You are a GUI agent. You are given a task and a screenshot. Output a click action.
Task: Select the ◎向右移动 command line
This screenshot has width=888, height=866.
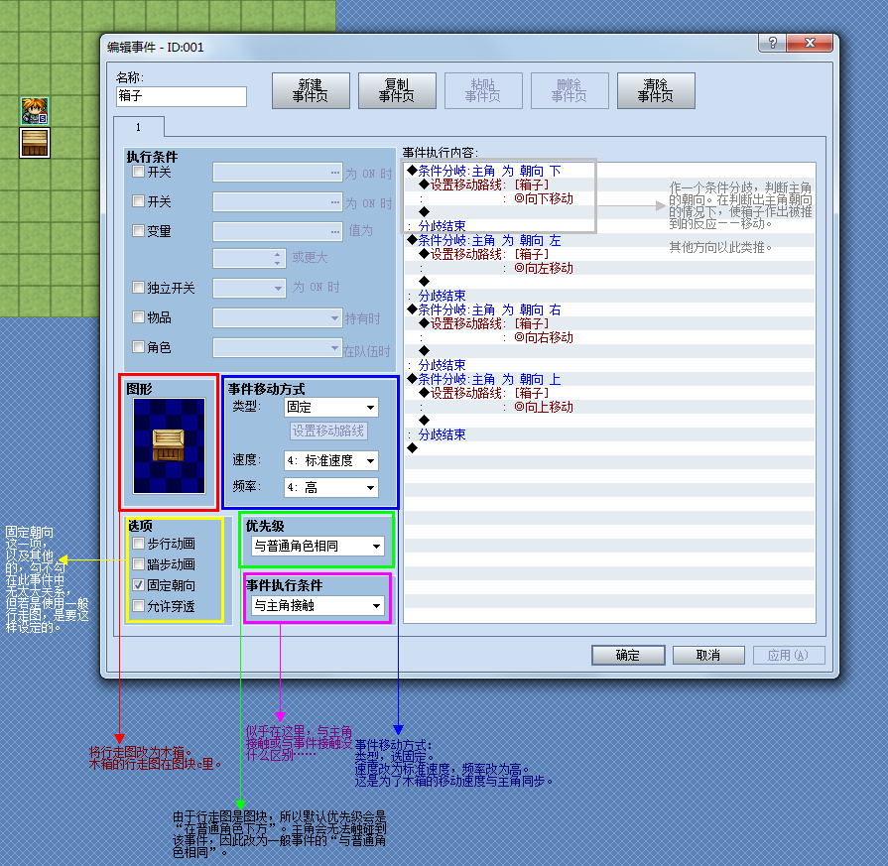click(x=609, y=337)
